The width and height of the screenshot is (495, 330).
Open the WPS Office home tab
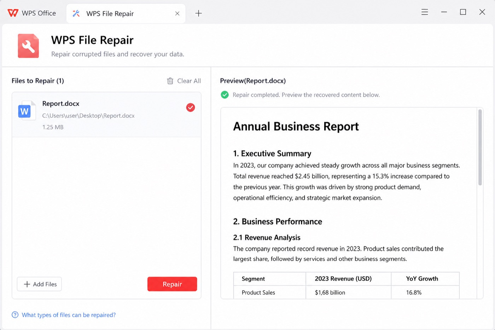point(32,13)
